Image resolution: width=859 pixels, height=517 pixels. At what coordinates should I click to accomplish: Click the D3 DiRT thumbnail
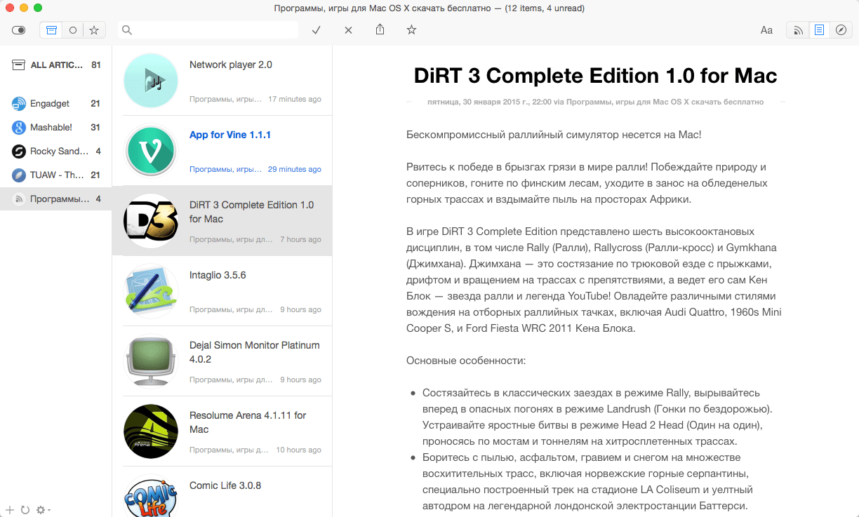(x=151, y=221)
